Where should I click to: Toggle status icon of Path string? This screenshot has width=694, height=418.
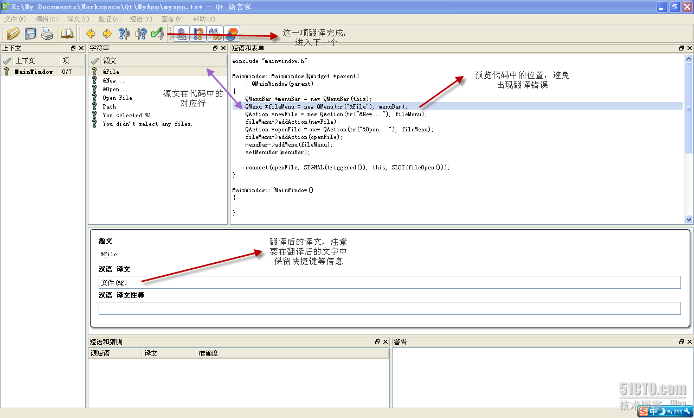(x=94, y=106)
